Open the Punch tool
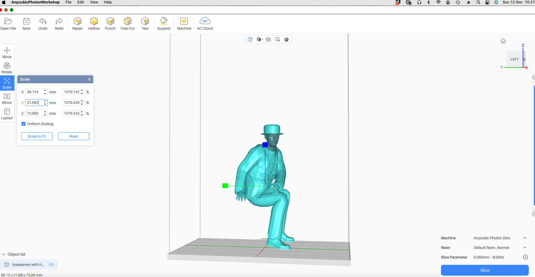535x277 pixels. click(x=110, y=24)
